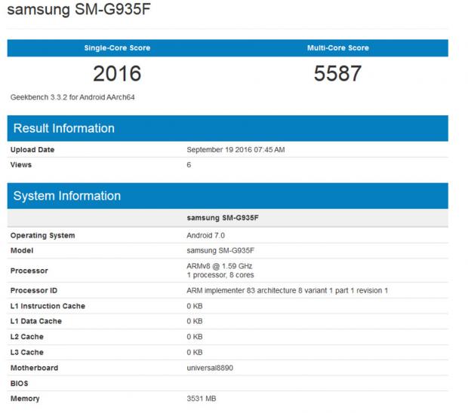Select the 3531 MB memory value
The width and height of the screenshot is (468, 413).
click(203, 399)
